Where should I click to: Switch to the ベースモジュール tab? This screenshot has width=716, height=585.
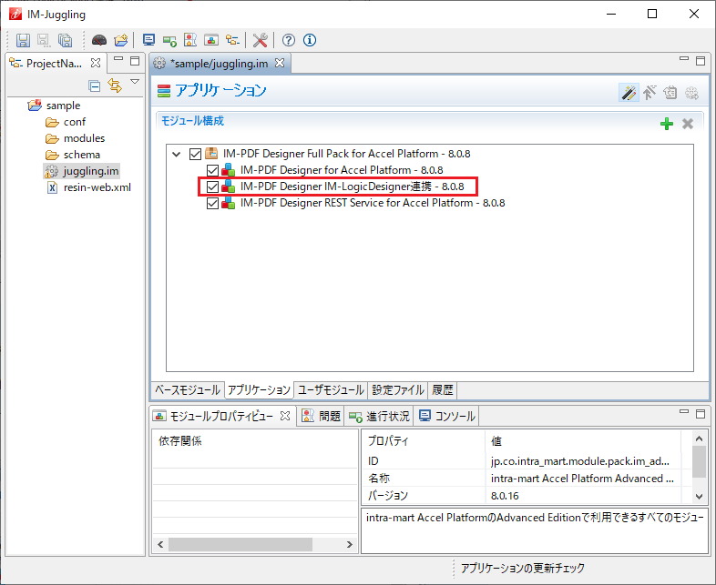click(x=188, y=390)
